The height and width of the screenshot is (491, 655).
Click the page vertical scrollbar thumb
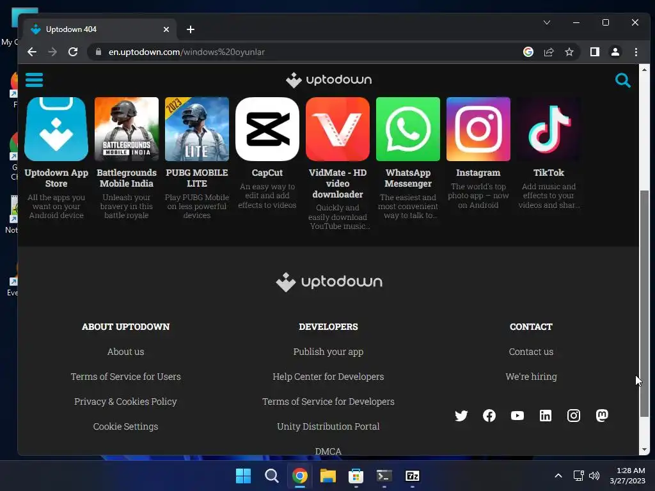(644, 303)
